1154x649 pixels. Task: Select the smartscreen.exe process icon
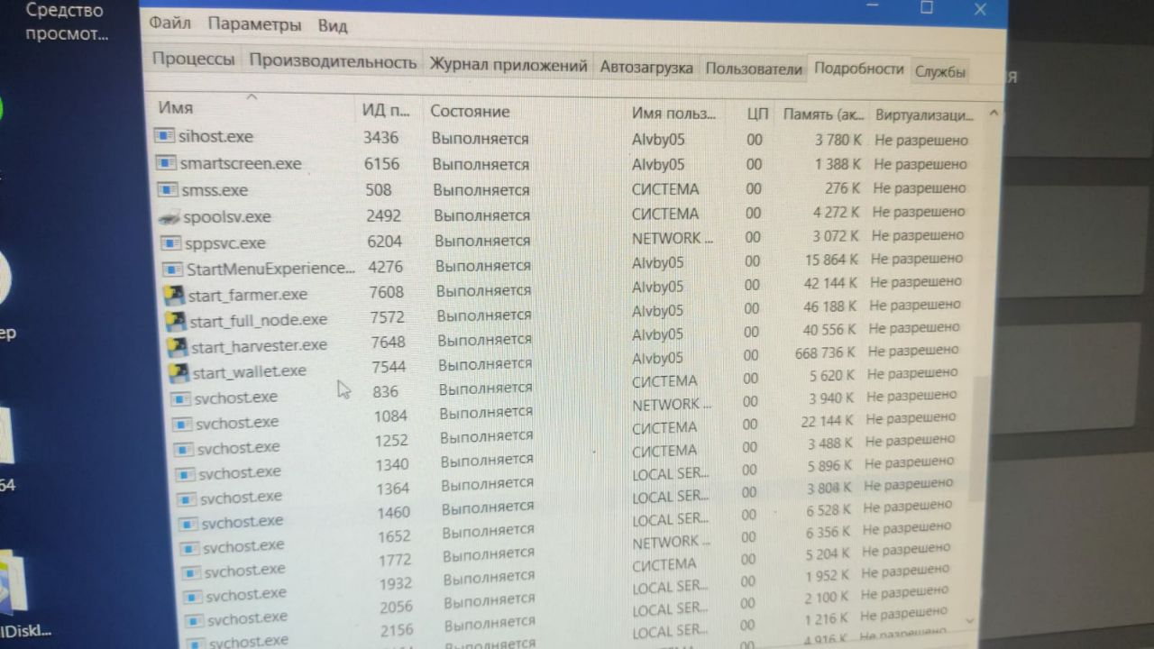(167, 162)
